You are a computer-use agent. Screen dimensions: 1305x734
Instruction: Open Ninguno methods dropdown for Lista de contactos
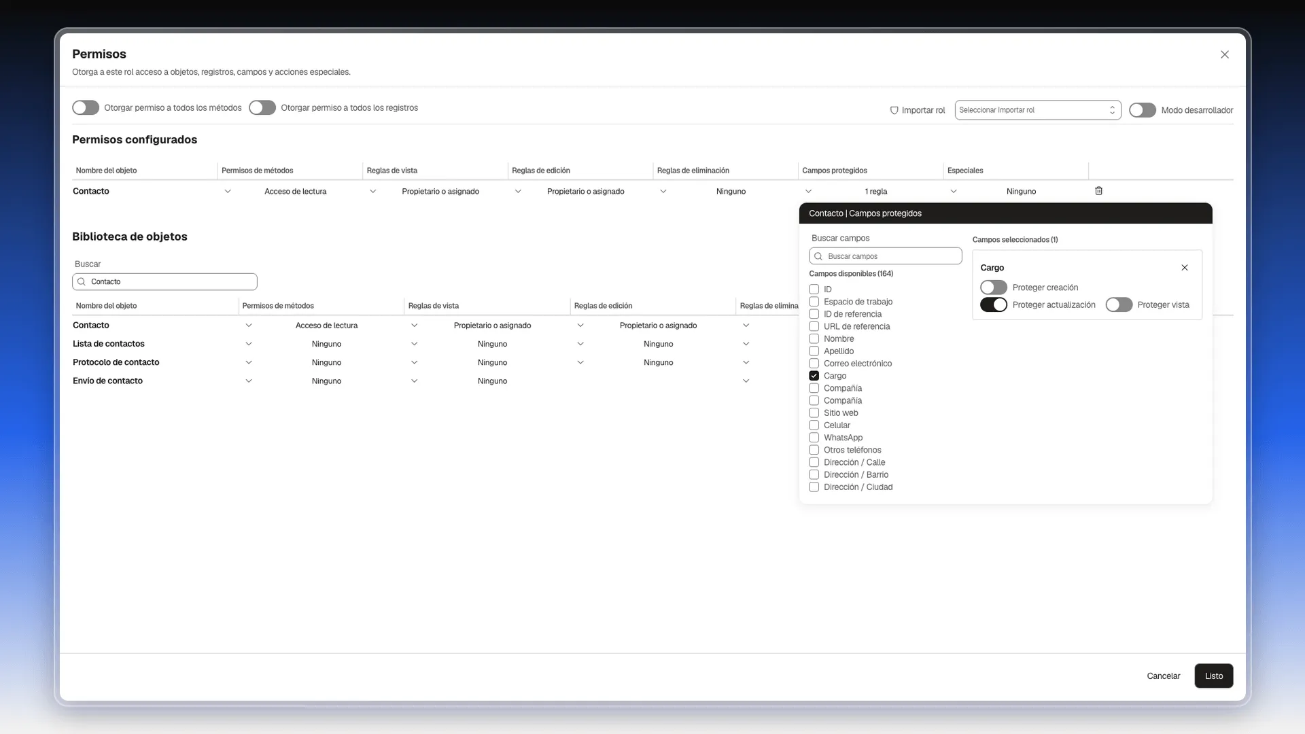tap(326, 344)
